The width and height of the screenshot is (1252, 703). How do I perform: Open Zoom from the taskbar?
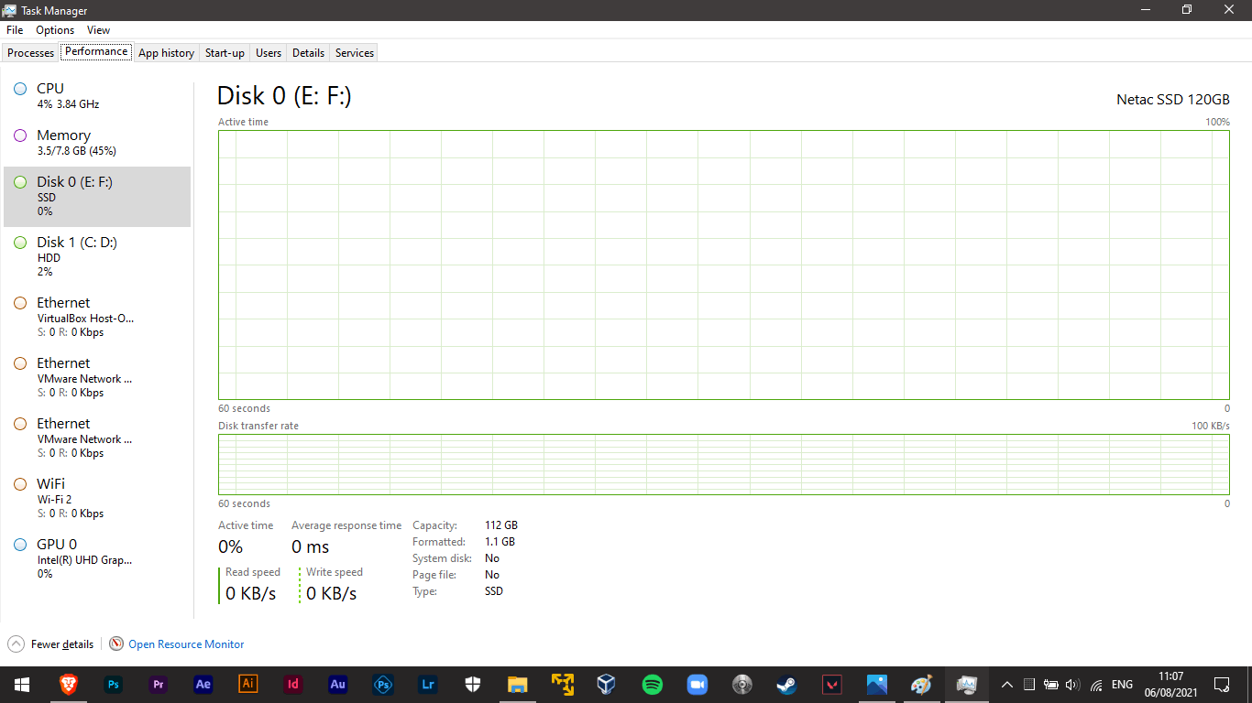tap(697, 684)
